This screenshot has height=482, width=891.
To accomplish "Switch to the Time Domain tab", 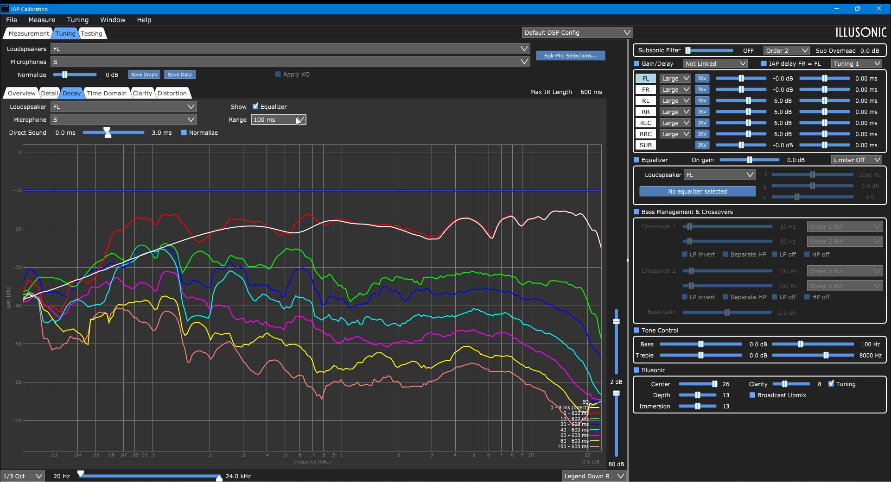I will click(107, 93).
